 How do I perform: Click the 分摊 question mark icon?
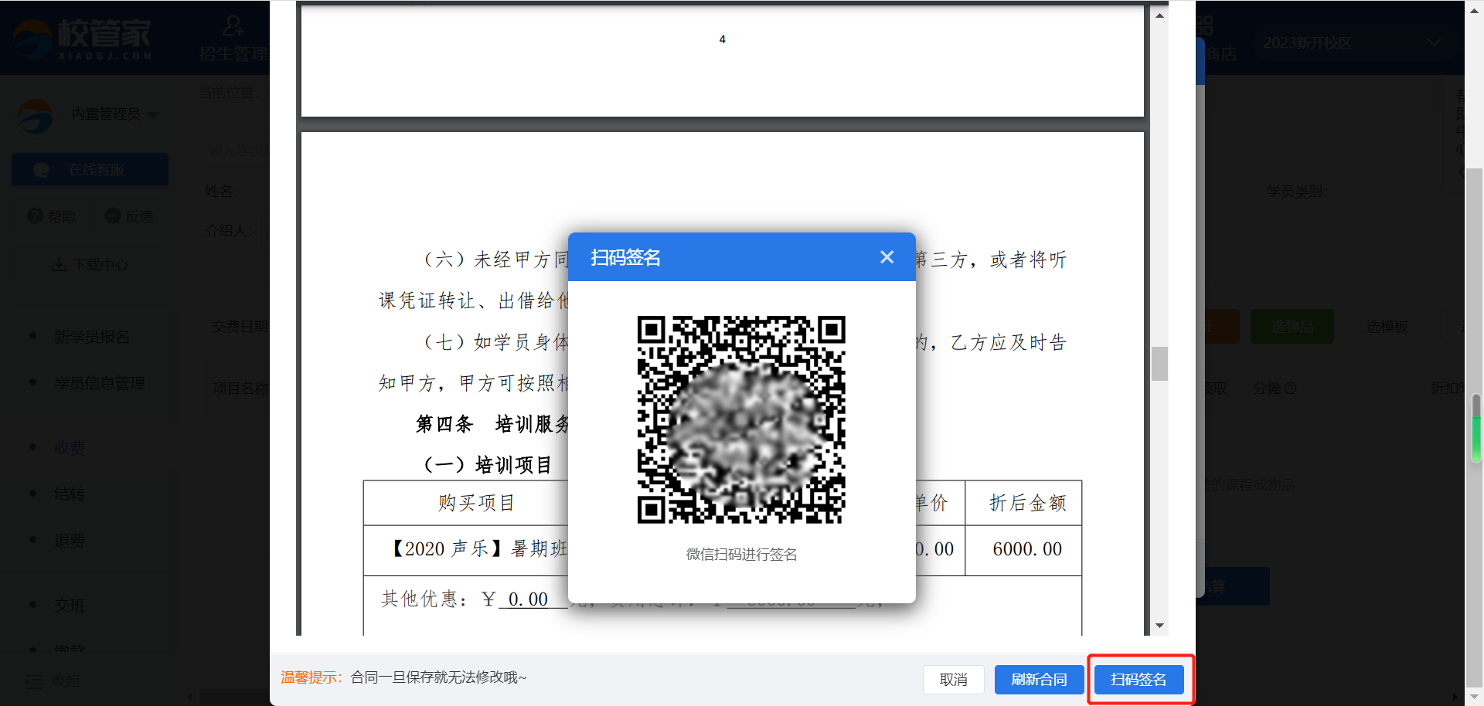(1290, 389)
